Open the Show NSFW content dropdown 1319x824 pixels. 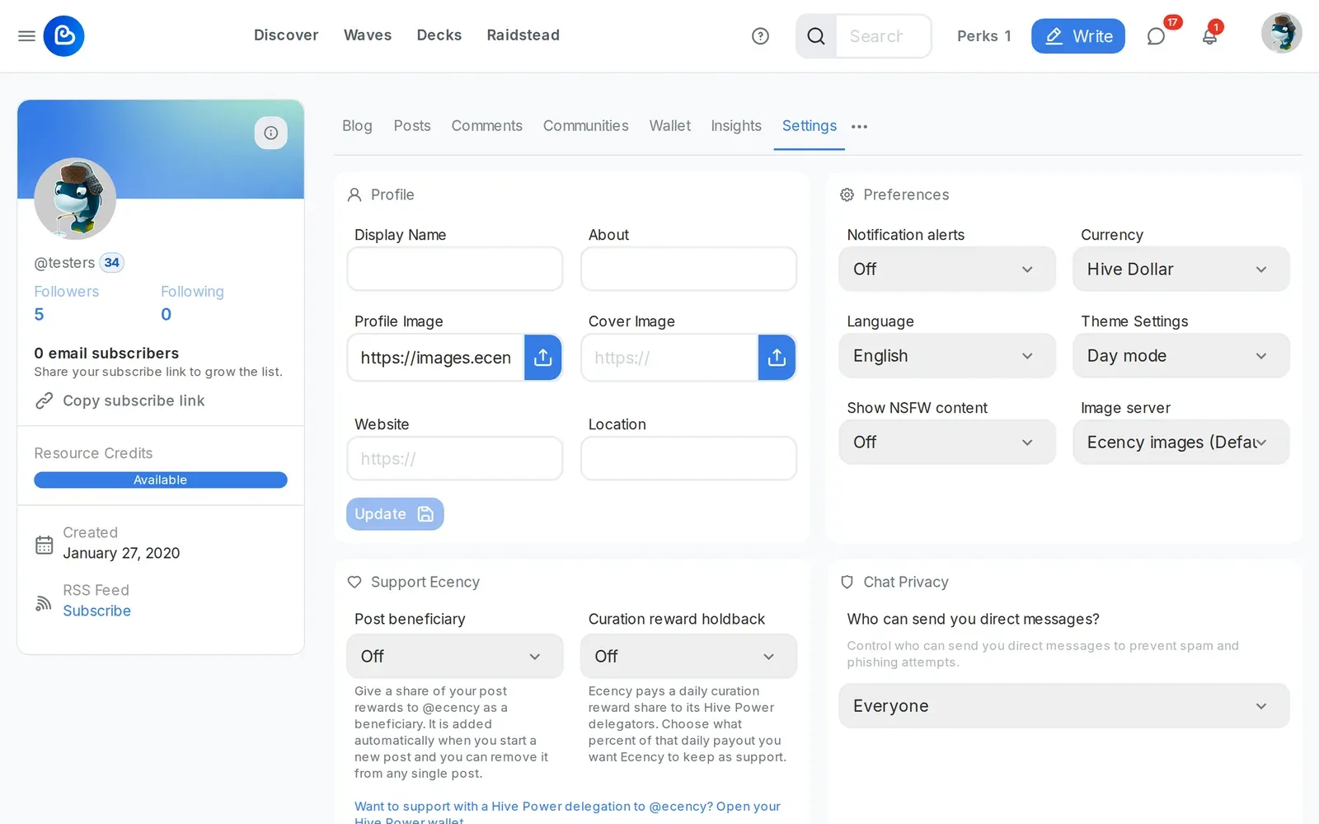(x=947, y=442)
